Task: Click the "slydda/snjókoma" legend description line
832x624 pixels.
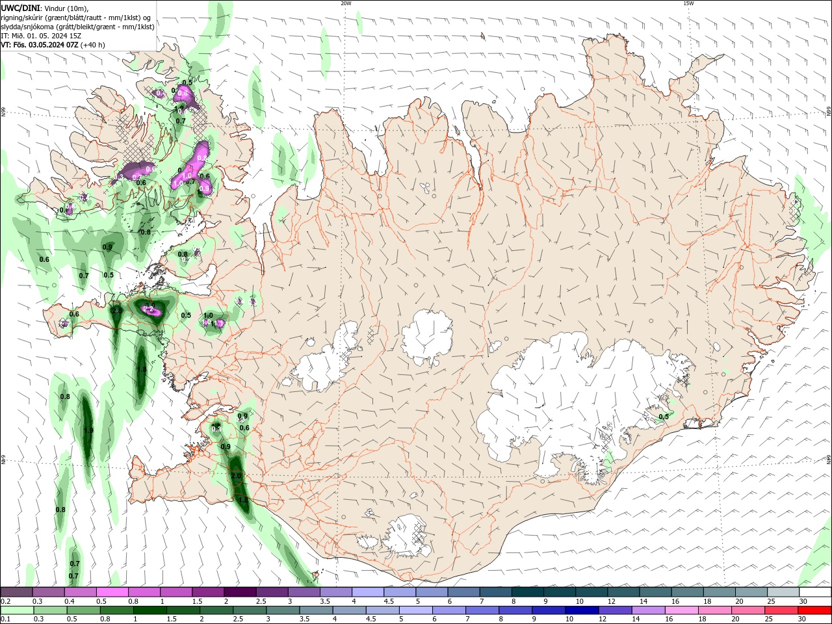Action: 77,27
